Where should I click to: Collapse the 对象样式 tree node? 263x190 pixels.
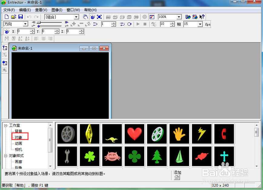pyautogui.click(x=5, y=156)
